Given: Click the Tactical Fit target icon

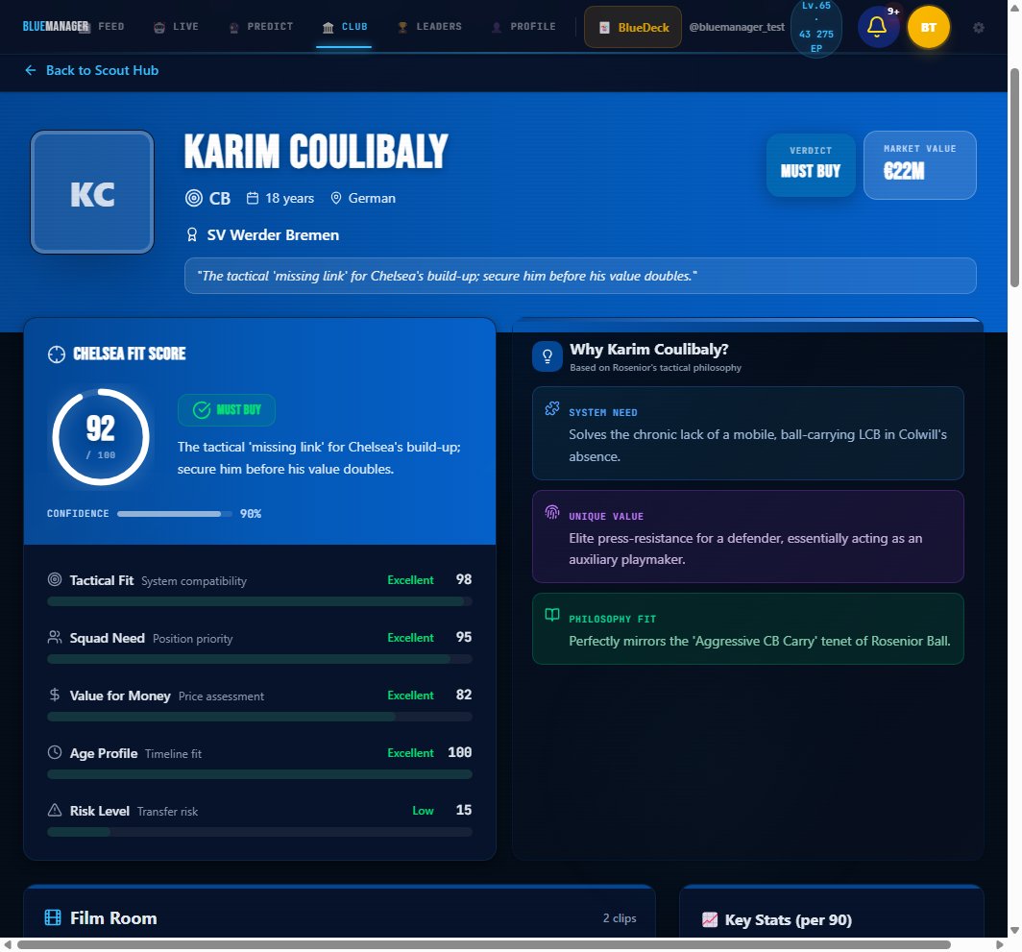Looking at the screenshot, I should [55, 579].
